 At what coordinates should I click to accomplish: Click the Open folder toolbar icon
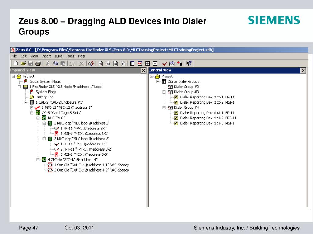pos(23,63)
